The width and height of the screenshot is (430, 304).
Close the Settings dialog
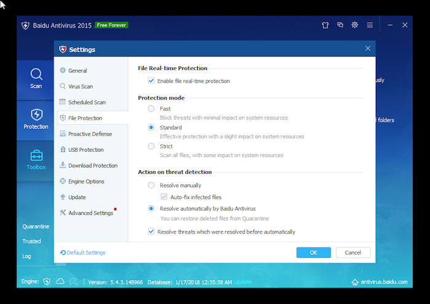point(368,49)
